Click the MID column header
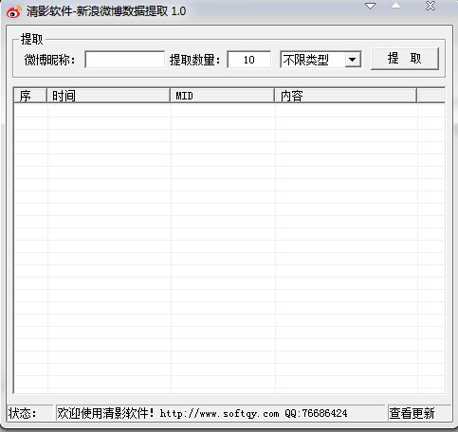 pos(223,96)
